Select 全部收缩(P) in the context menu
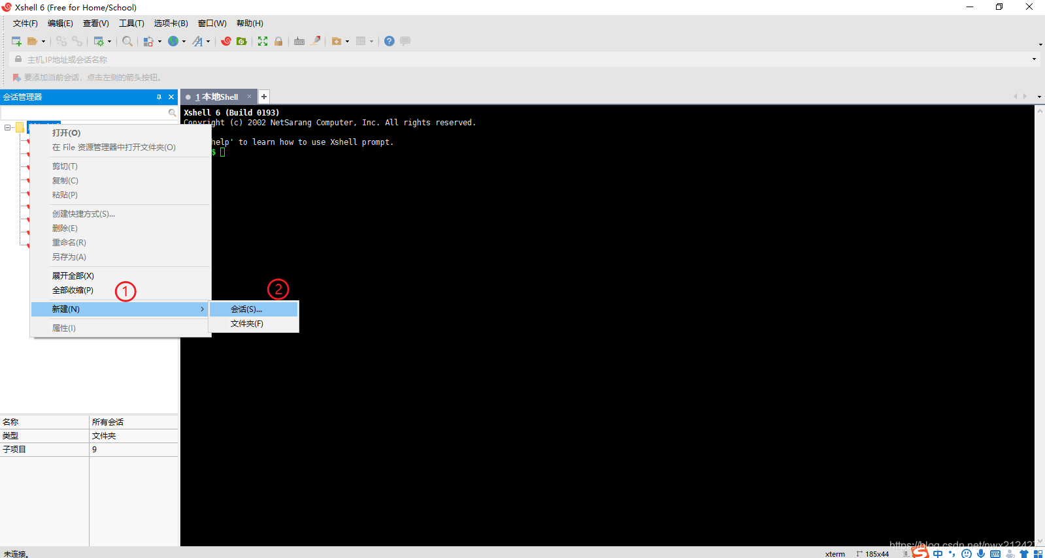This screenshot has height=558, width=1045. (x=120, y=290)
